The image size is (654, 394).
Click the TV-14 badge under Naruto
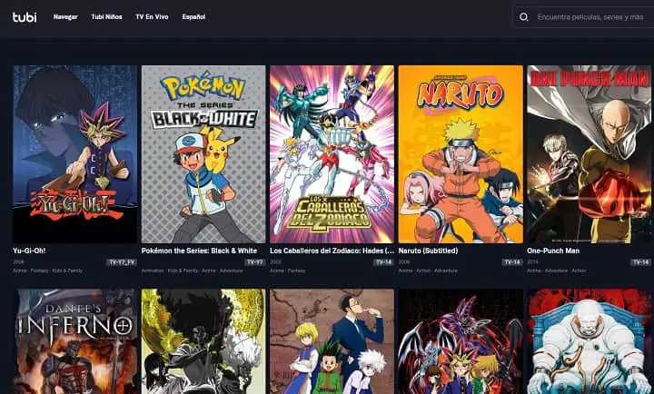(x=511, y=262)
